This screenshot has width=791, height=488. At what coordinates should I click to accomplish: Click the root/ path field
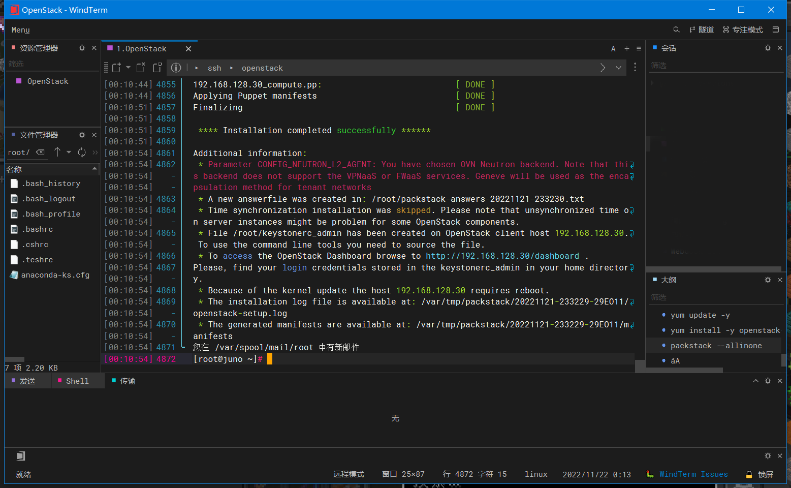click(x=19, y=152)
